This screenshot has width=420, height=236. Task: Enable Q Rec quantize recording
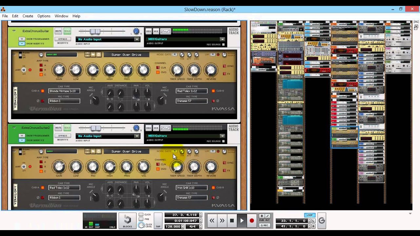tap(264, 225)
